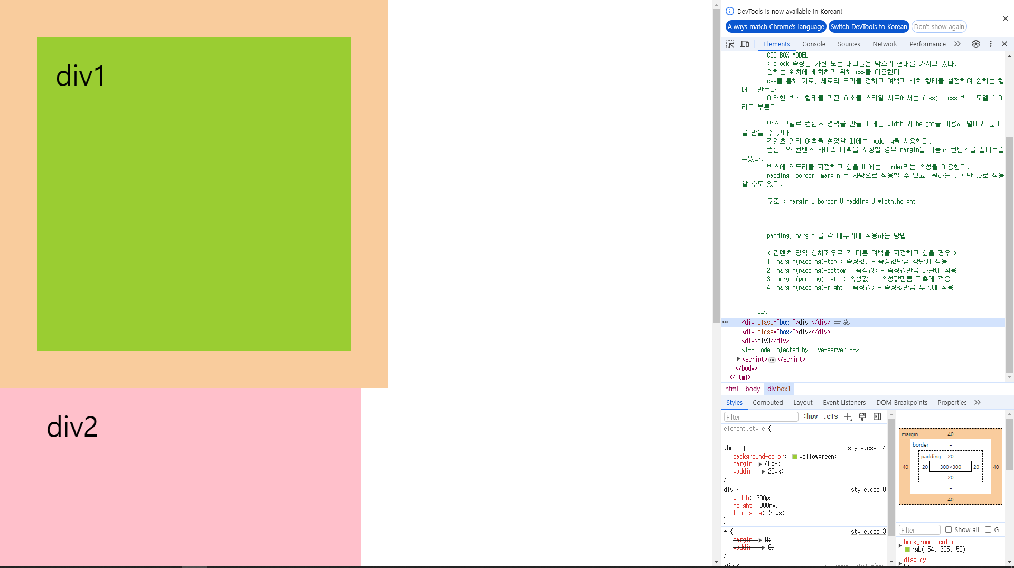Open the yellowgreen color swatch picker
This screenshot has width=1014, height=568.
pos(795,457)
